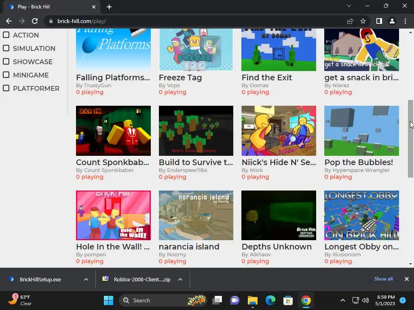Open a new browser tab
414x310 pixels.
[x=109, y=7]
